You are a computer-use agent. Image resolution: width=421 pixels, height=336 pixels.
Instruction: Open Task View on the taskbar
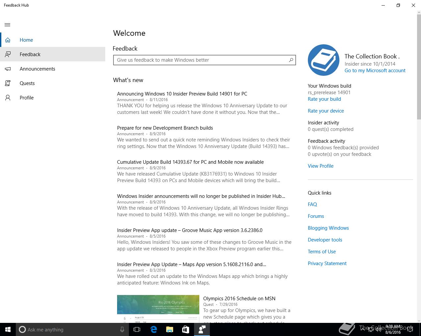point(137,329)
